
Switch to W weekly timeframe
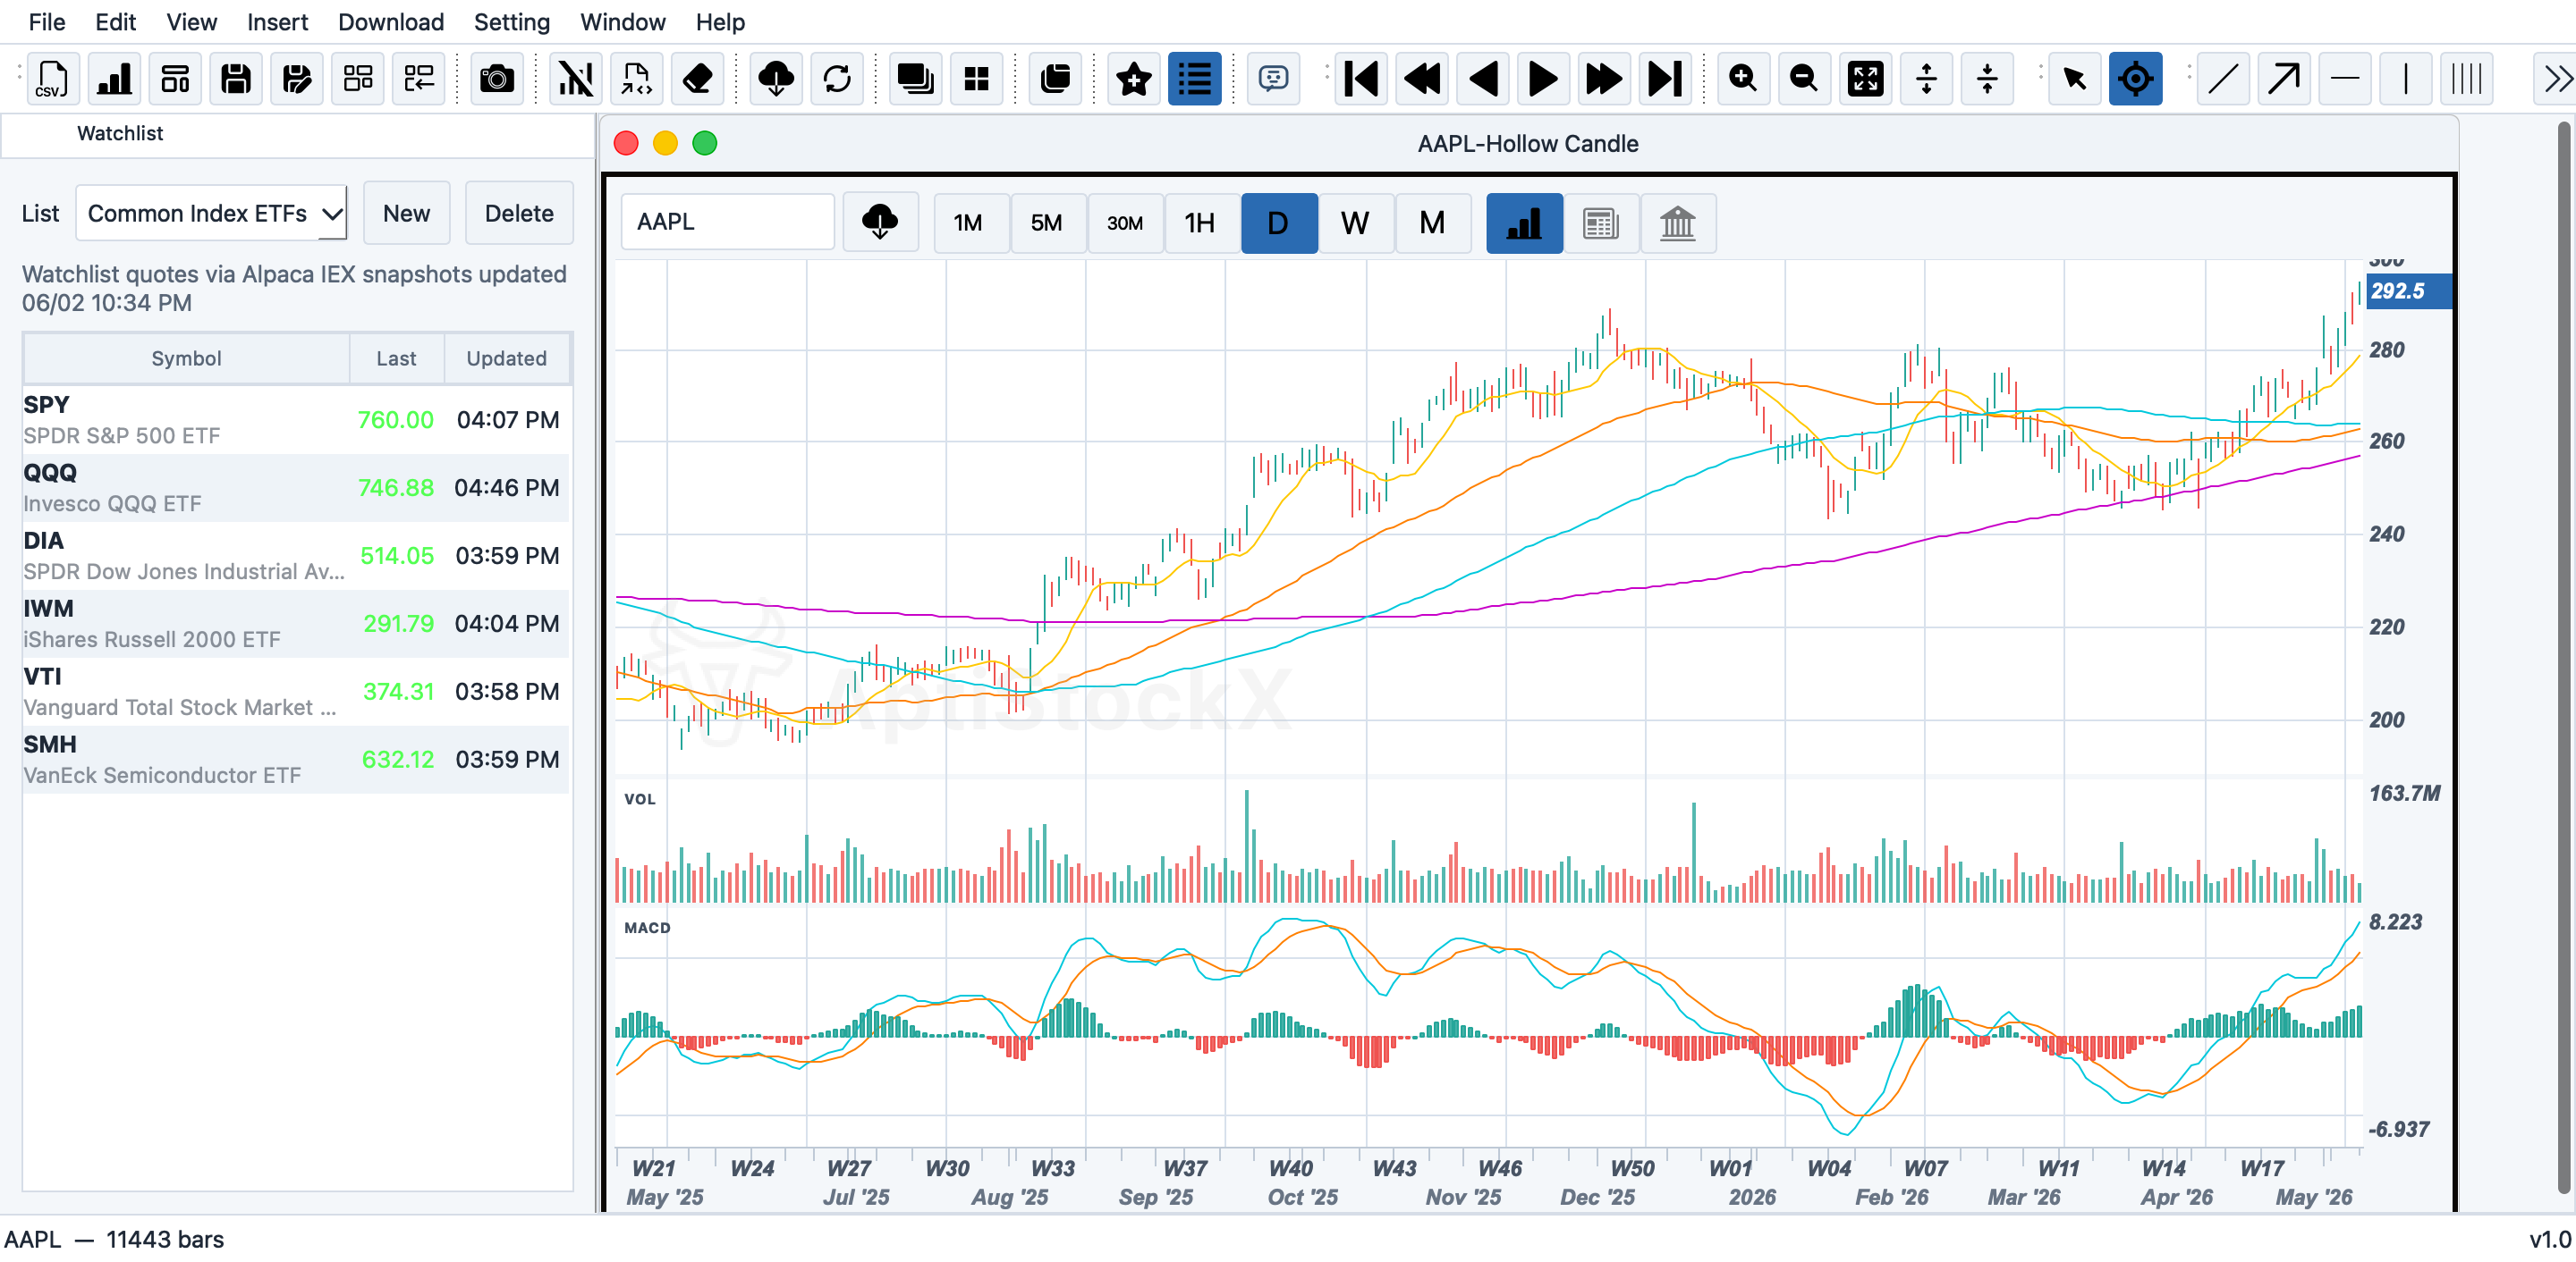[x=1355, y=222]
